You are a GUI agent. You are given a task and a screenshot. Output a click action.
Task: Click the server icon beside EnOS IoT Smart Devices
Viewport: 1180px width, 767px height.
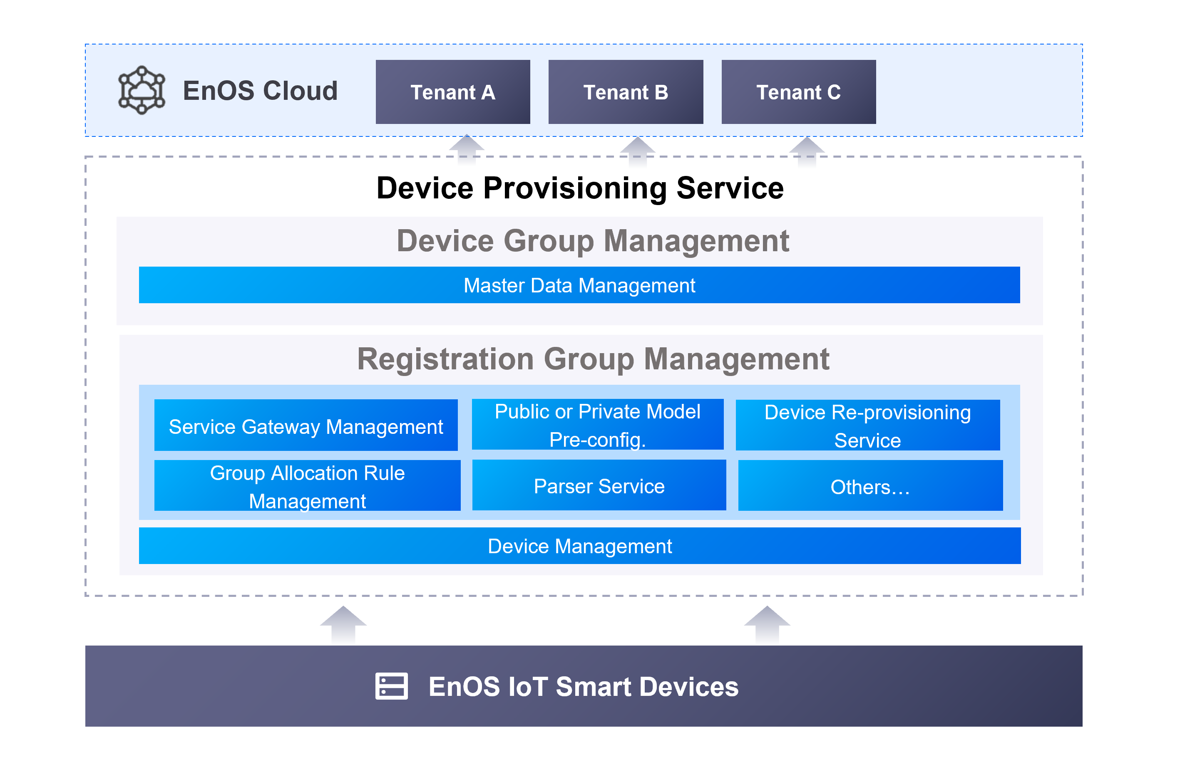(392, 686)
